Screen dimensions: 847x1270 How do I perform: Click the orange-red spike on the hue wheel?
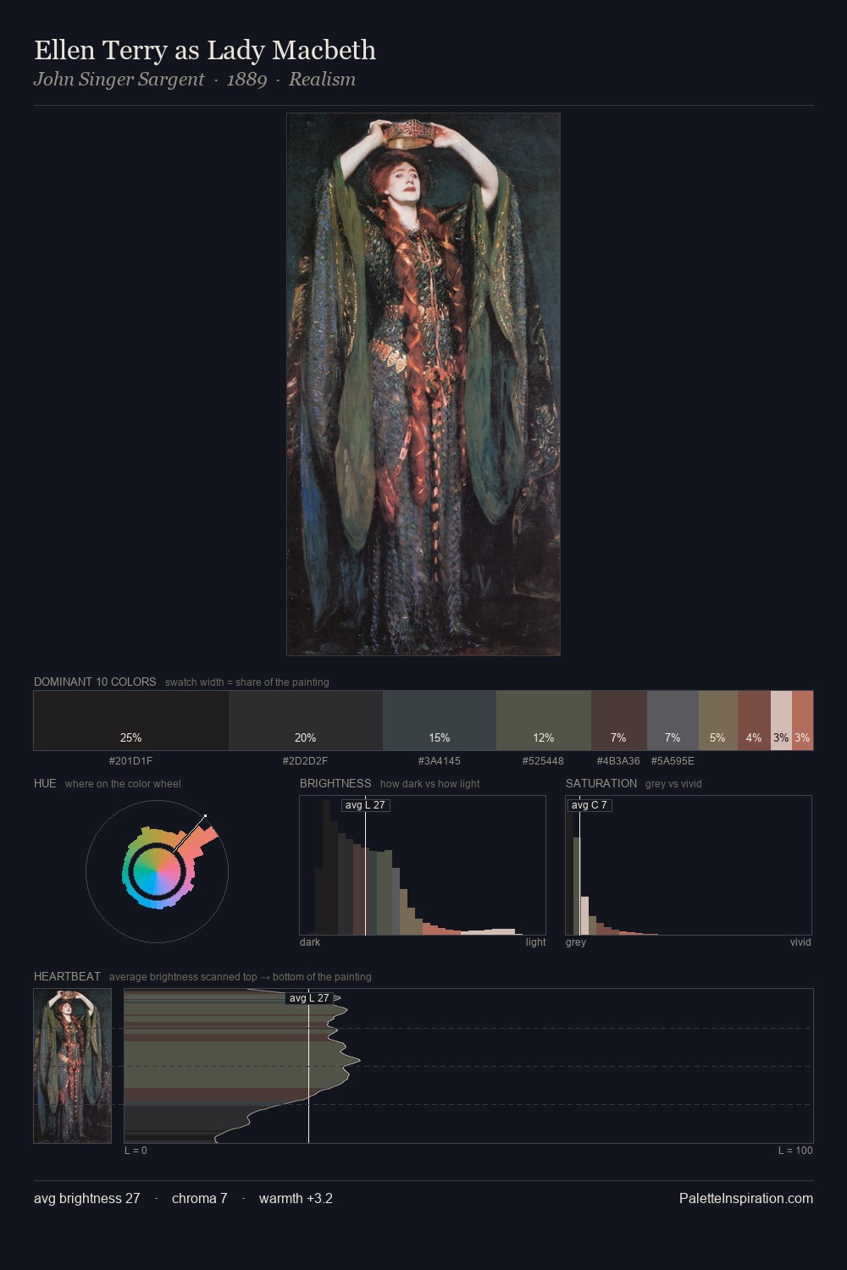point(201,840)
